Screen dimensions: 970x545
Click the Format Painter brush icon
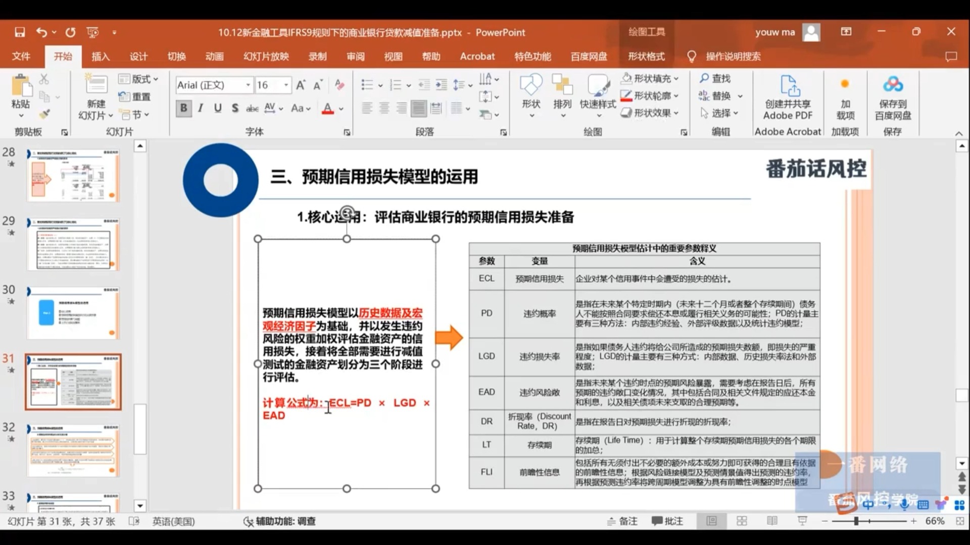coord(44,115)
